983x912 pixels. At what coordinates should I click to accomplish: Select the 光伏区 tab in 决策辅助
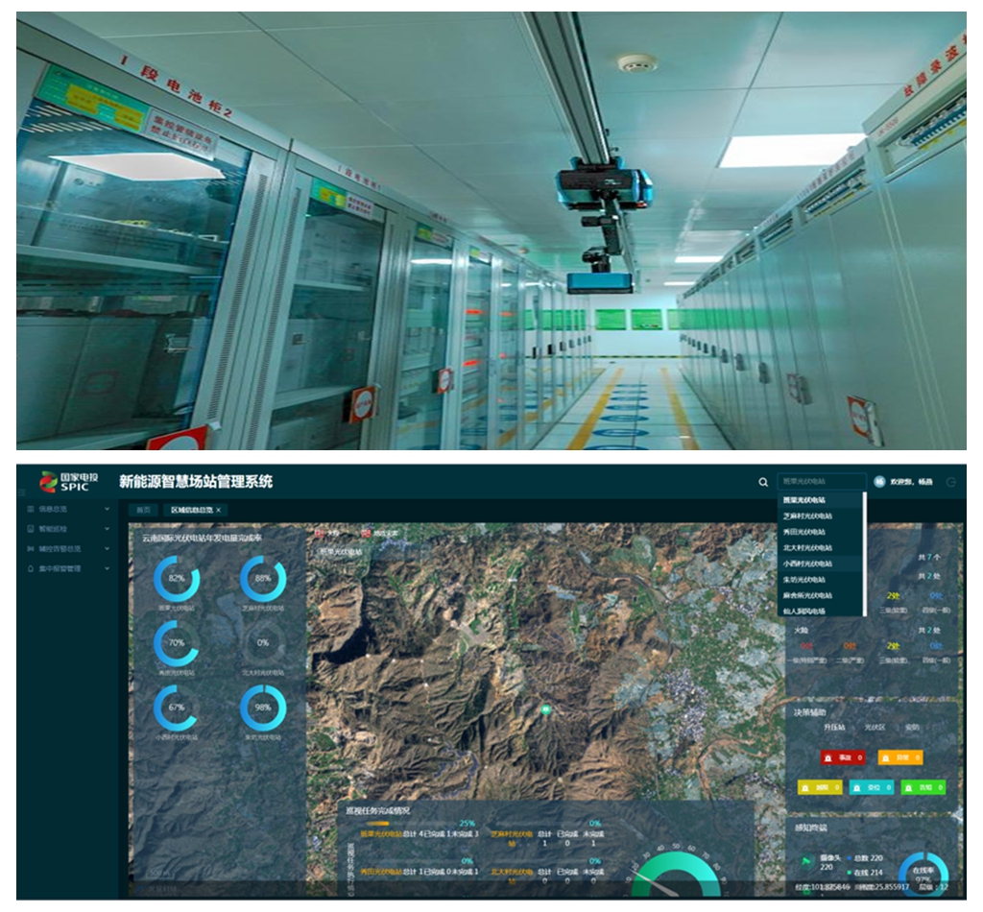(875, 727)
